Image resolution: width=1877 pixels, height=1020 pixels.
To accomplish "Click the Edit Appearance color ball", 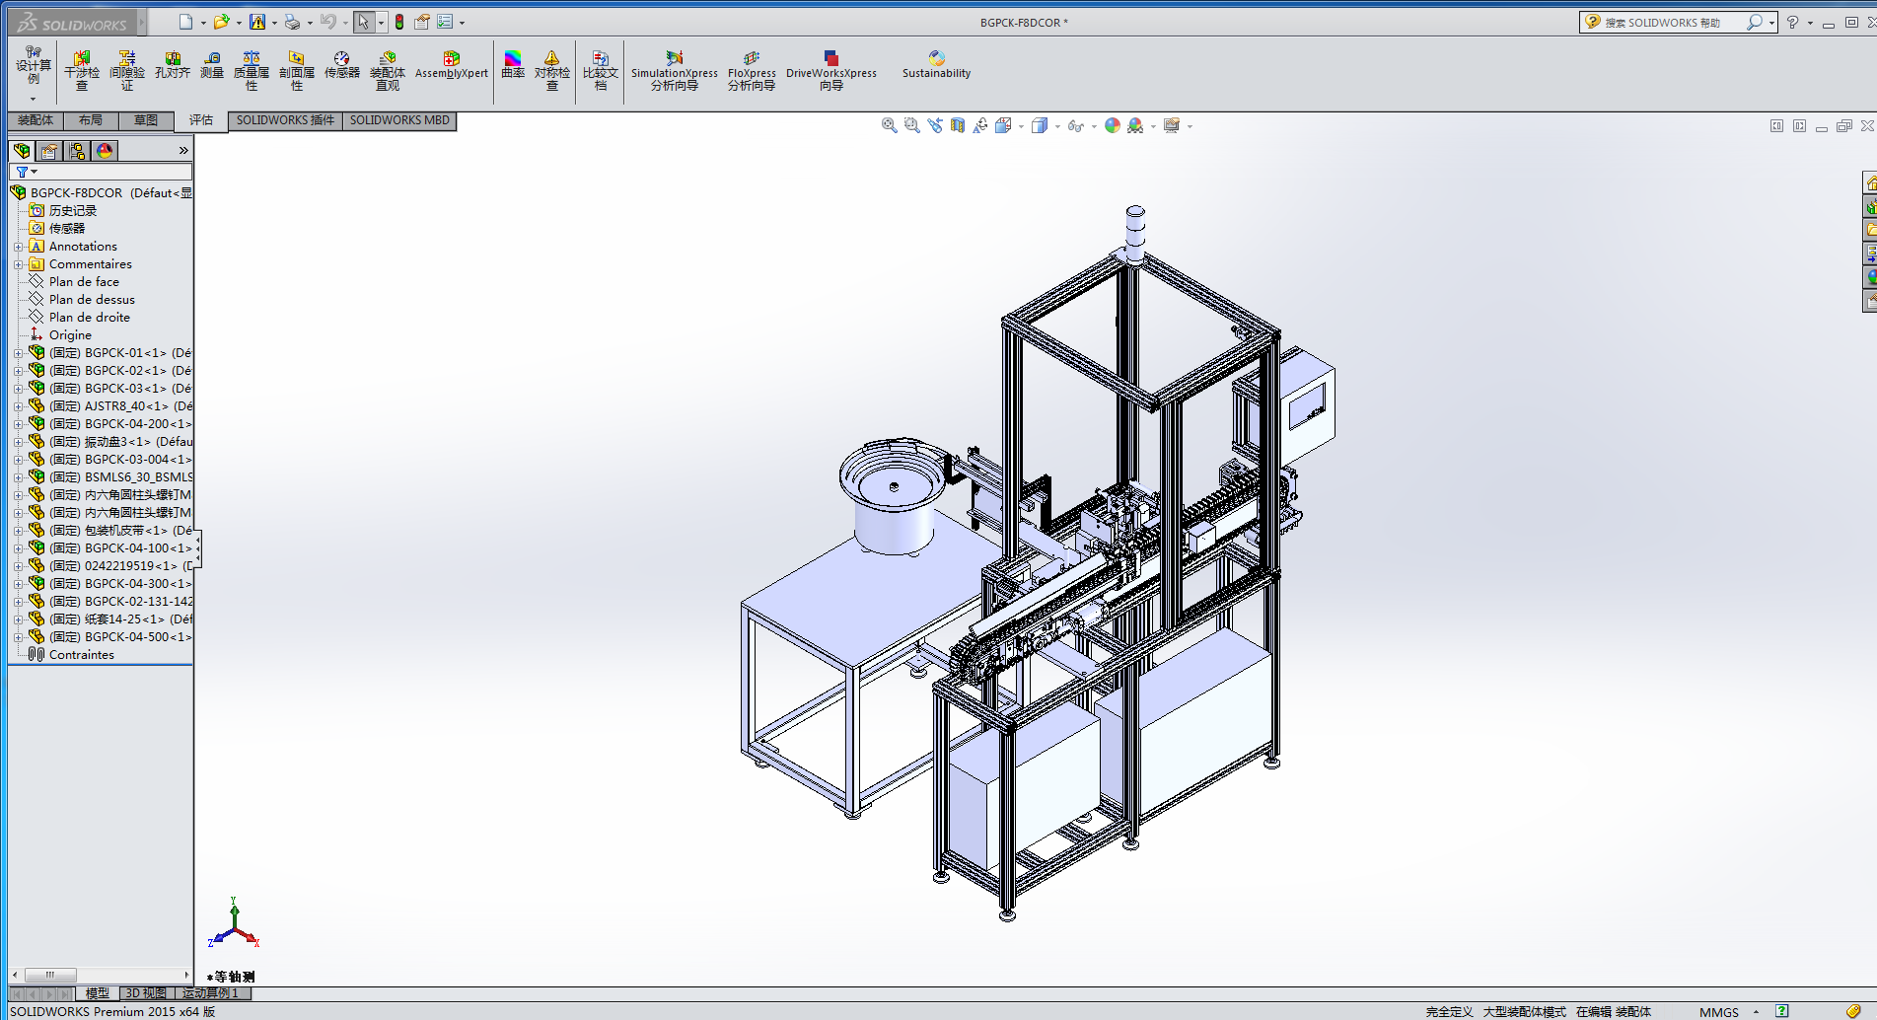I will [1113, 125].
